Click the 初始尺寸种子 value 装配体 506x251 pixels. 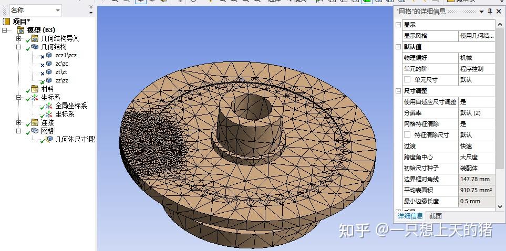477,168
